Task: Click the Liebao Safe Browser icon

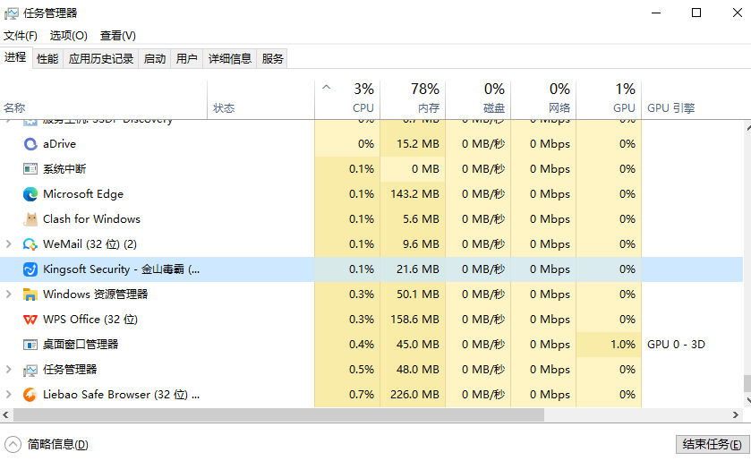Action: [x=30, y=394]
